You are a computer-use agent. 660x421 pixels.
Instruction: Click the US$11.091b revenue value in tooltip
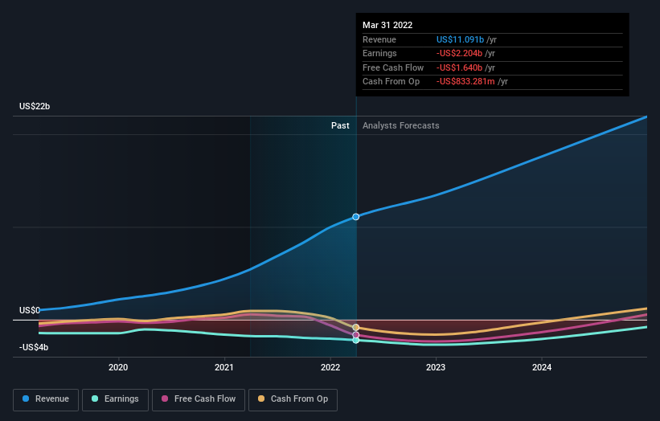pyautogui.click(x=460, y=39)
